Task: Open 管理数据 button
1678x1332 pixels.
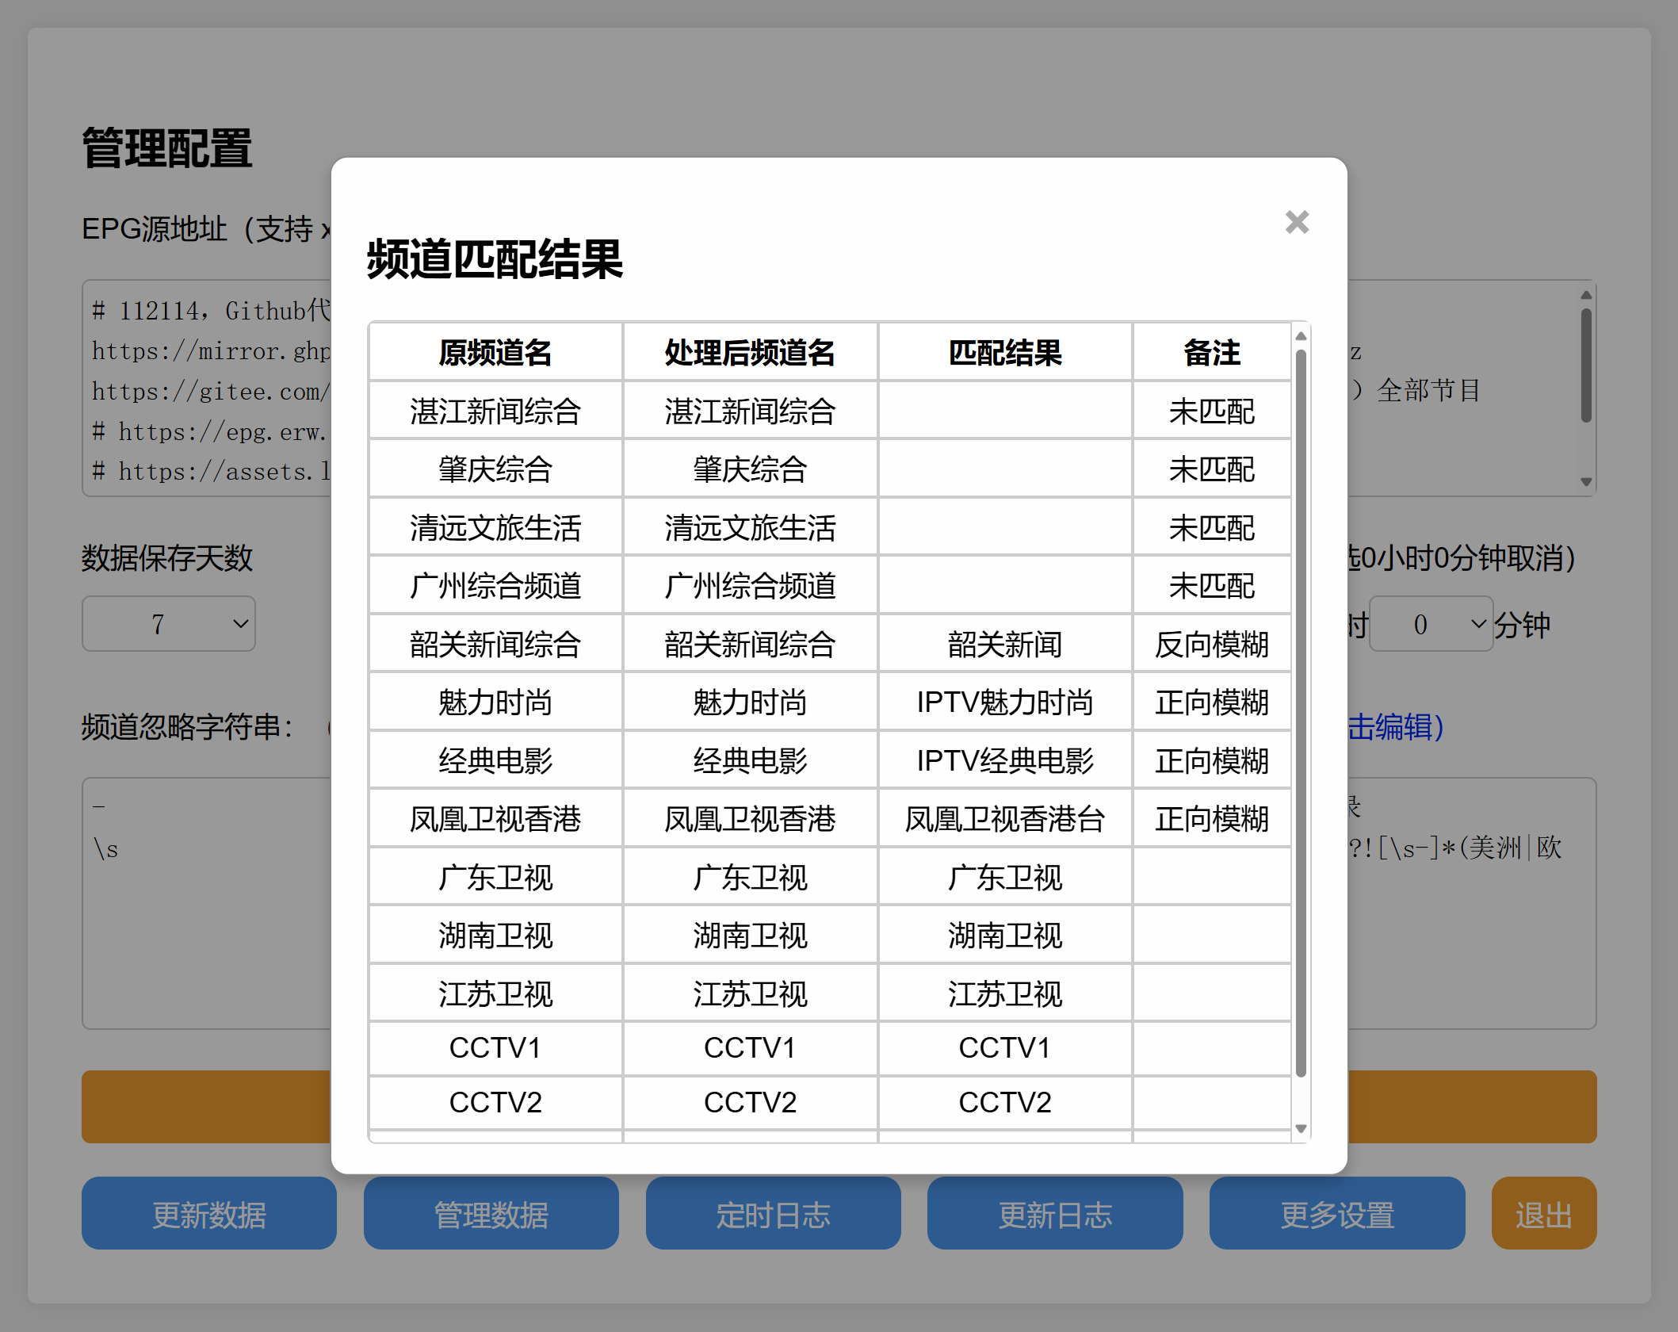Action: click(x=491, y=1213)
